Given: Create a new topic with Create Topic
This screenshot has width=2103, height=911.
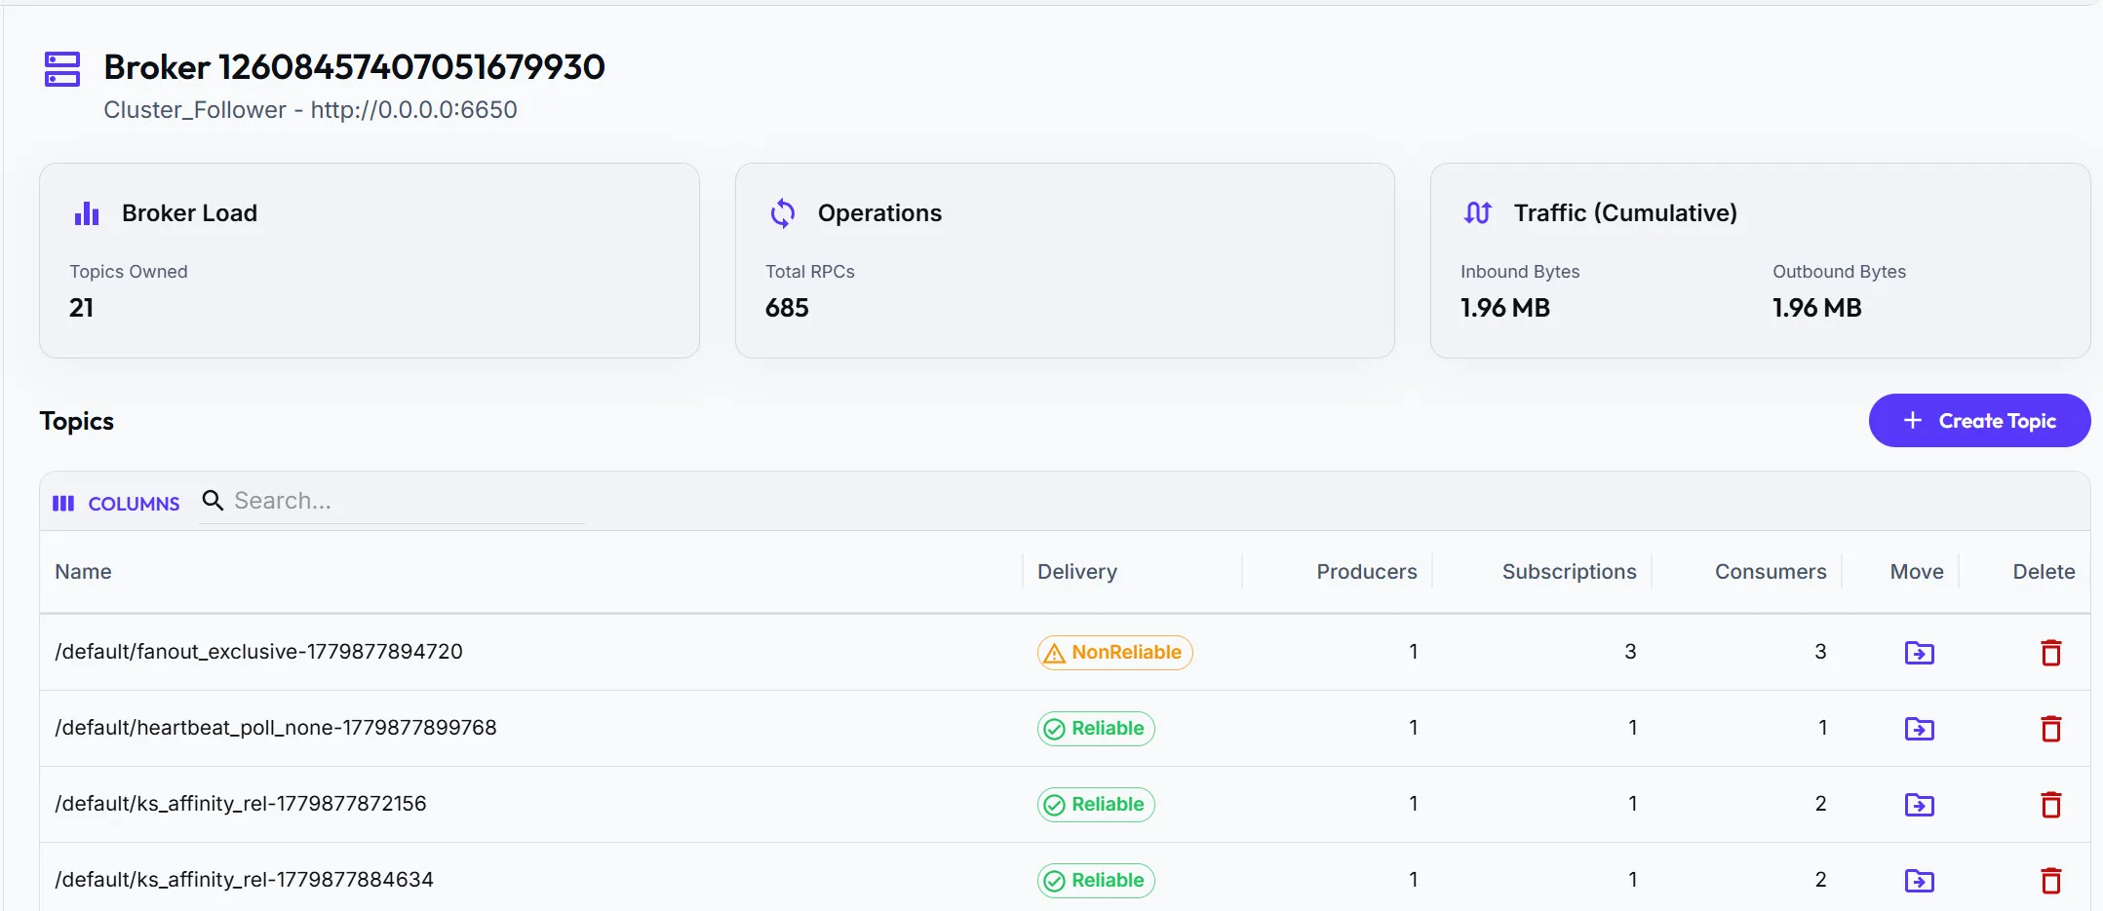Looking at the screenshot, I should pos(1979,421).
